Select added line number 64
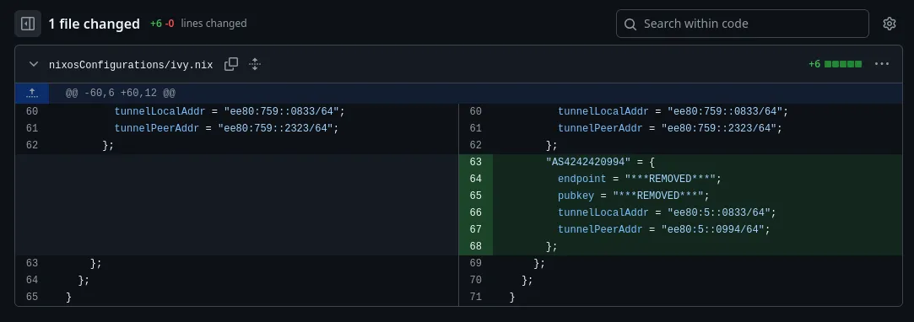914x322 pixels. (x=476, y=179)
